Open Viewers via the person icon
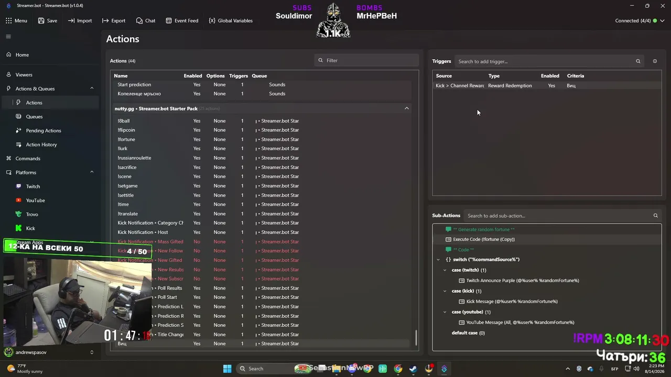The image size is (671, 377). 9,74
